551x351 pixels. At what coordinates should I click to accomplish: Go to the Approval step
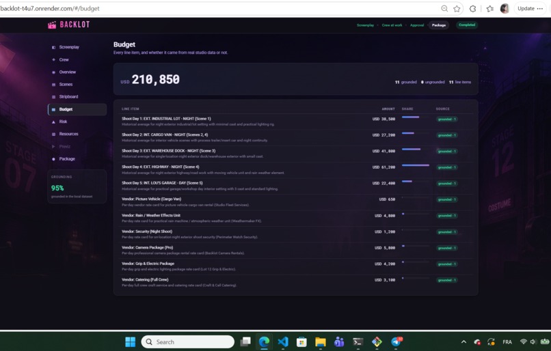[x=417, y=25]
